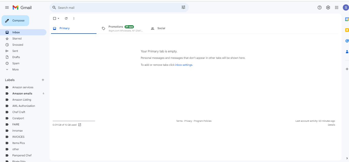Open the Google apps grid

[x=337, y=7]
